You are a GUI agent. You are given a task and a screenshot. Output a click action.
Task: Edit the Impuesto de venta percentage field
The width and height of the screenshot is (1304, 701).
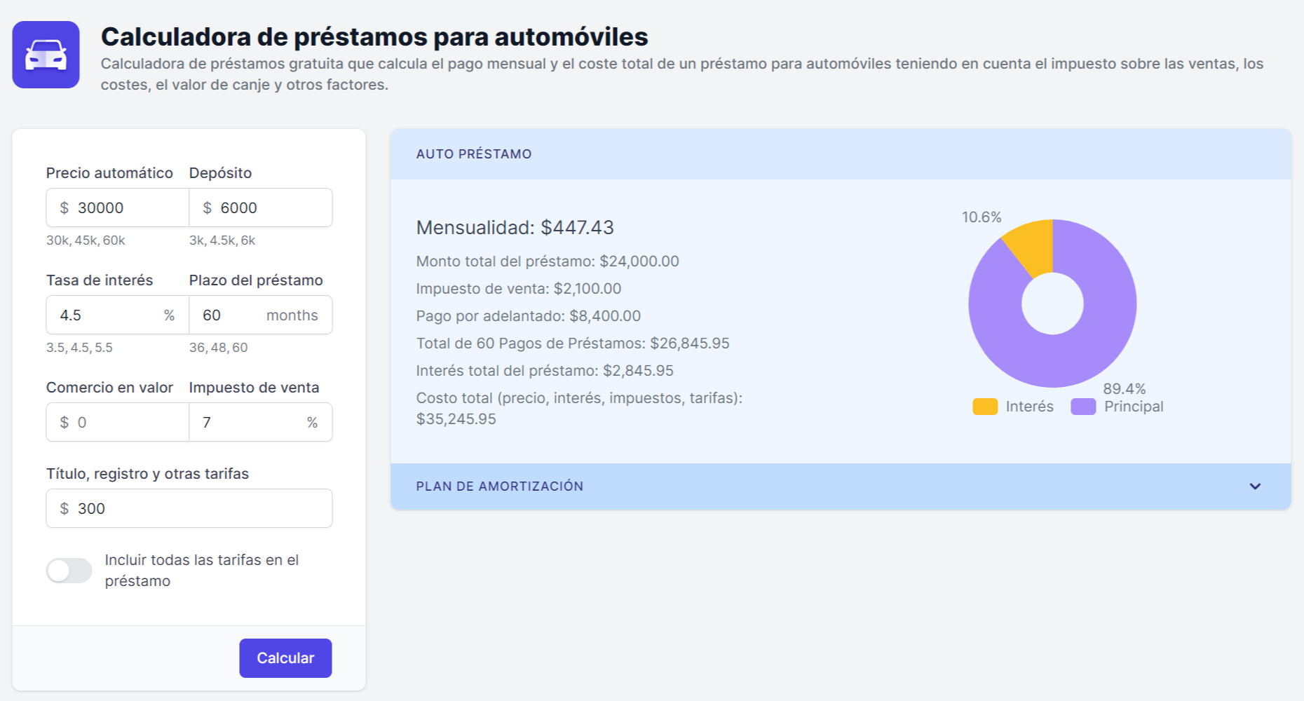tap(249, 423)
